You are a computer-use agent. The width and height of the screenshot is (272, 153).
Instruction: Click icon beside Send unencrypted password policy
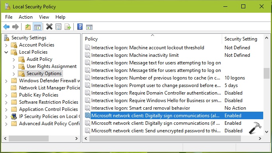(87, 131)
